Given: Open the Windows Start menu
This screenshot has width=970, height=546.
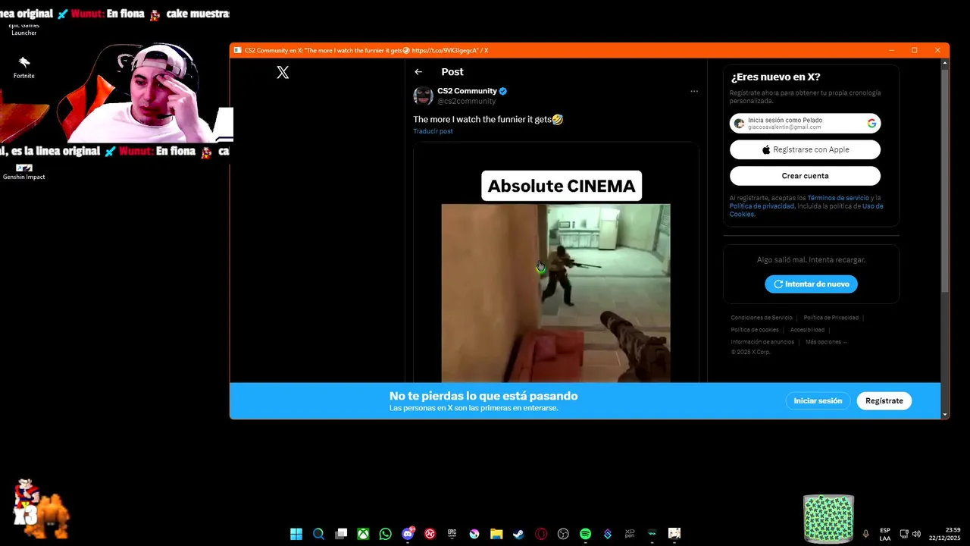Looking at the screenshot, I should tap(296, 534).
